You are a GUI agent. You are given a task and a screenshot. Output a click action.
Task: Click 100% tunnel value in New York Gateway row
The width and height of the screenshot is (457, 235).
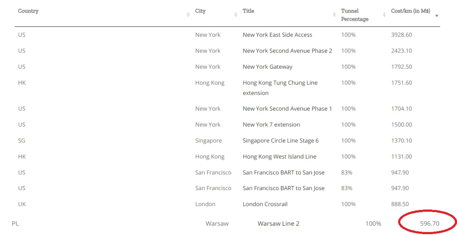coord(348,67)
